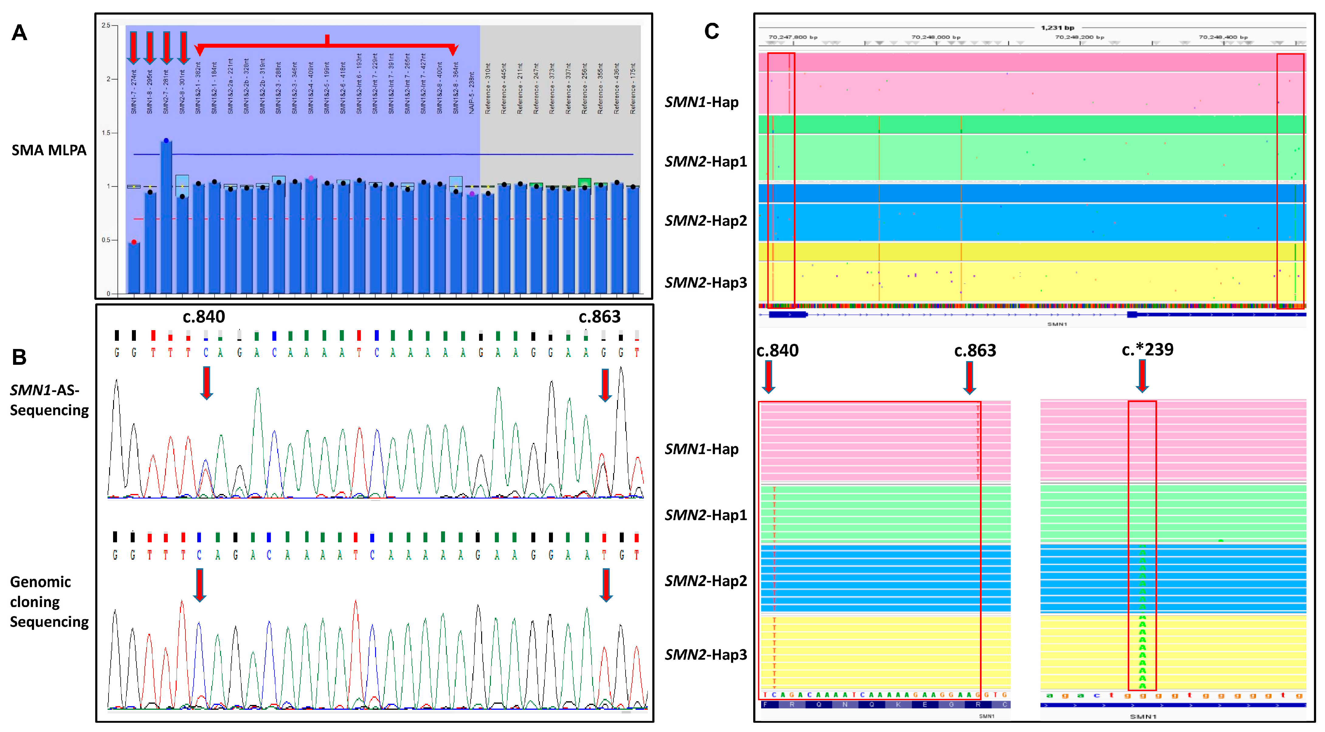Click the 'c.840' label above the zoomed IGV reads
Screen dimensions: 1325x732
778,351
